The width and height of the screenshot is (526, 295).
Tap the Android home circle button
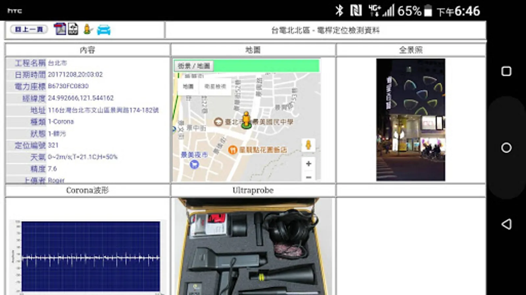click(x=506, y=148)
